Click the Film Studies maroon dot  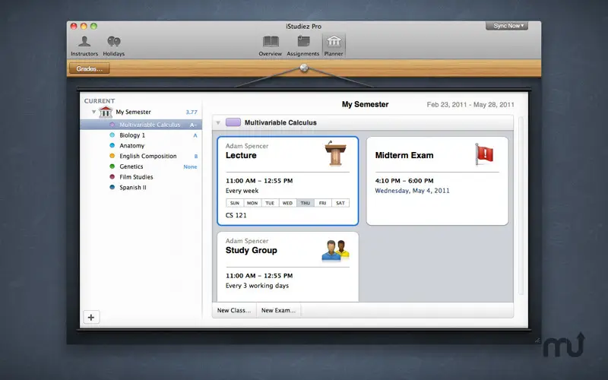[x=112, y=177]
